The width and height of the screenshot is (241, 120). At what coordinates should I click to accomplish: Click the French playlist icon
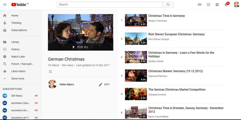pyautogui.click(x=5, y=64)
